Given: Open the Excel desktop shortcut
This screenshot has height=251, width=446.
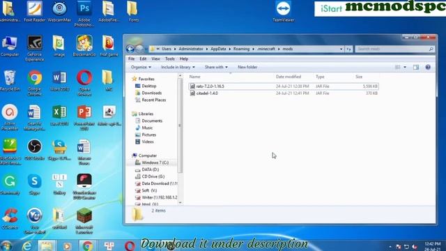Looking at the screenshot, I should tap(59, 116).
